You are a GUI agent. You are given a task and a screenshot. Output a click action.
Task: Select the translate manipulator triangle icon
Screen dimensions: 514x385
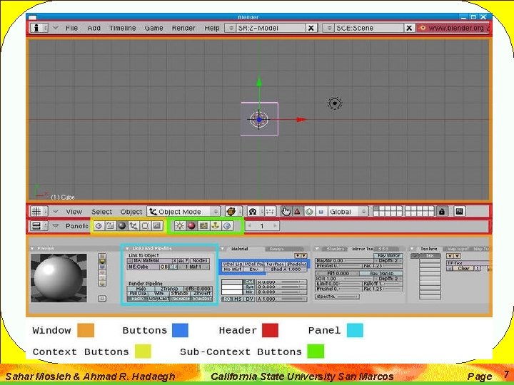click(x=297, y=212)
